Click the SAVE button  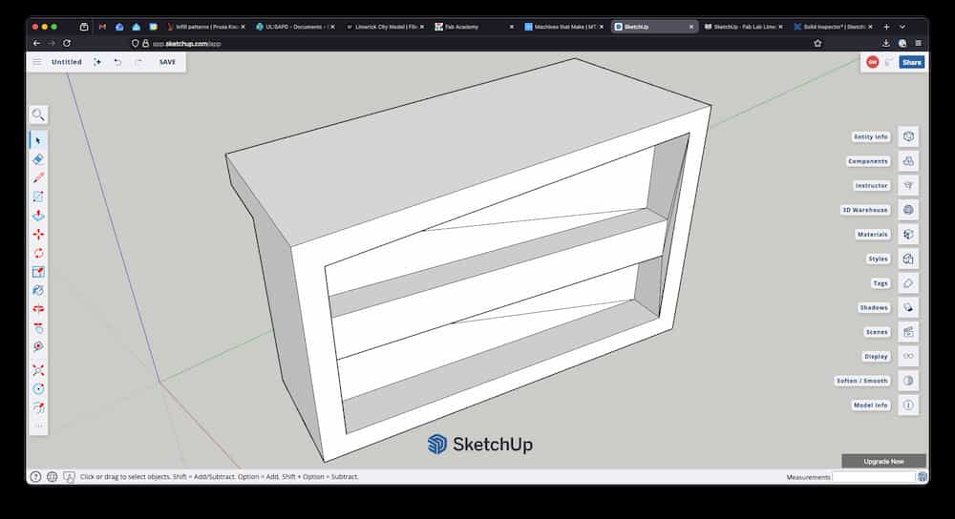tap(167, 62)
